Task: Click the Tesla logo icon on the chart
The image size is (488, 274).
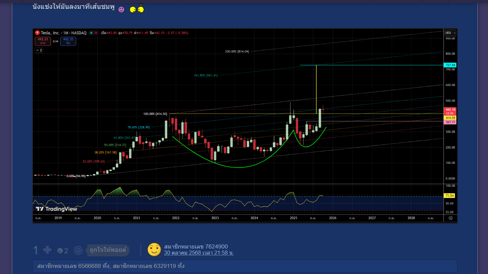Action: point(37,33)
